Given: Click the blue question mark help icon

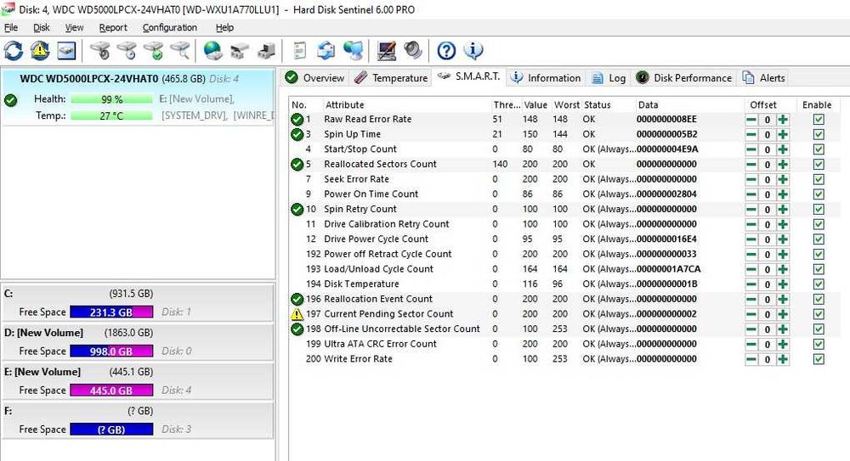Looking at the screenshot, I should pyautogui.click(x=446, y=51).
